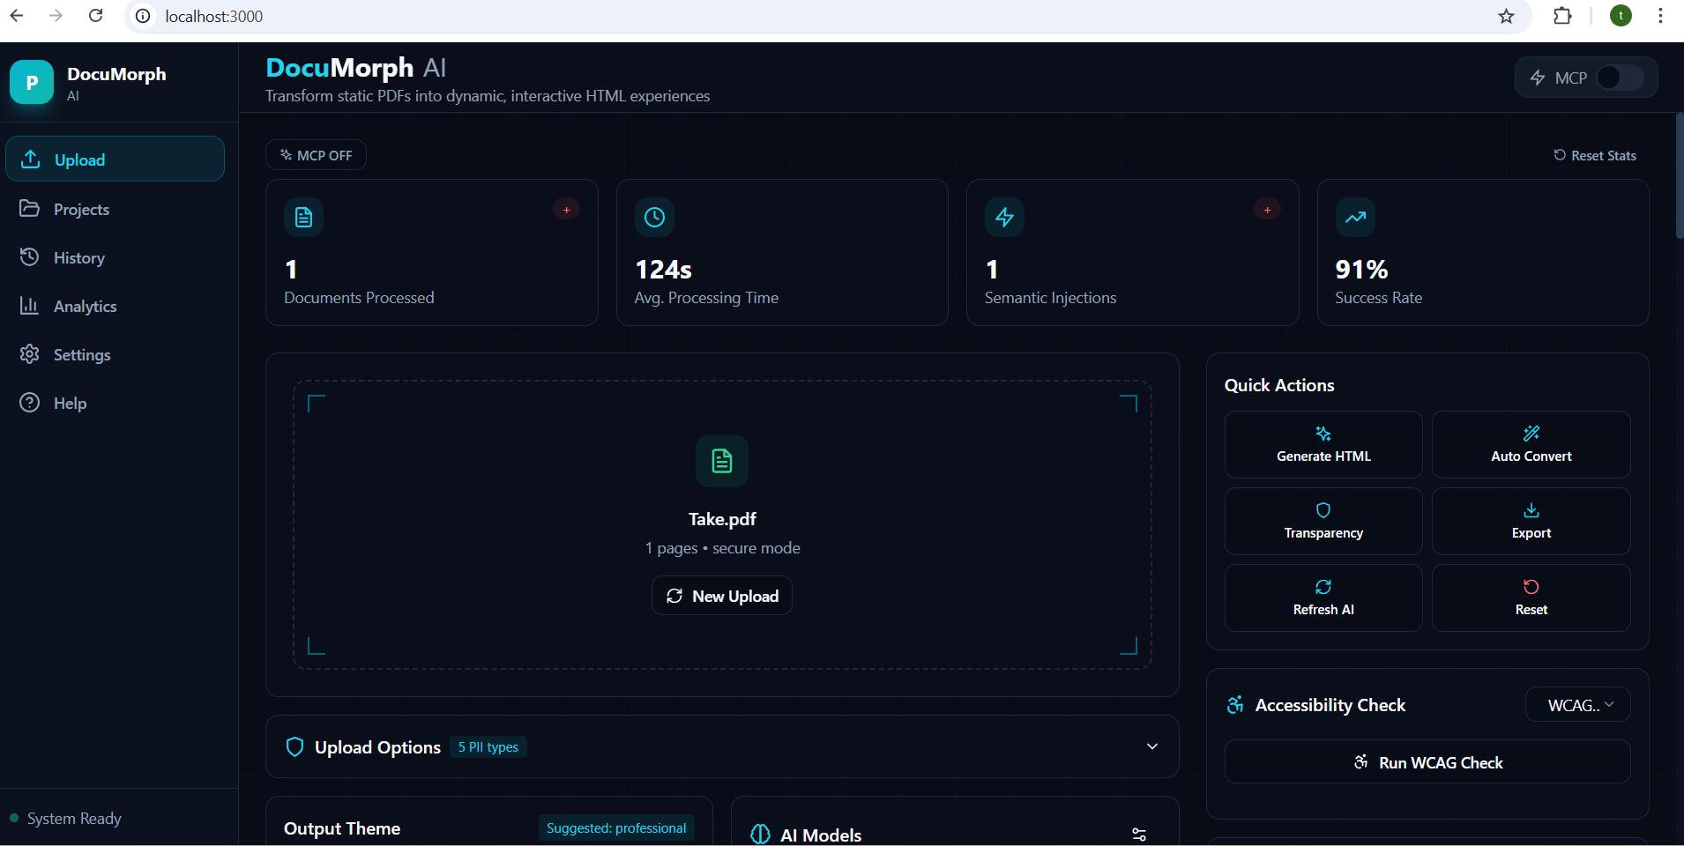The height and width of the screenshot is (846, 1684).
Task: Click the browser back arrow
Action: click(17, 16)
